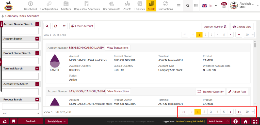Open the apps grid icon

click(196, 6)
